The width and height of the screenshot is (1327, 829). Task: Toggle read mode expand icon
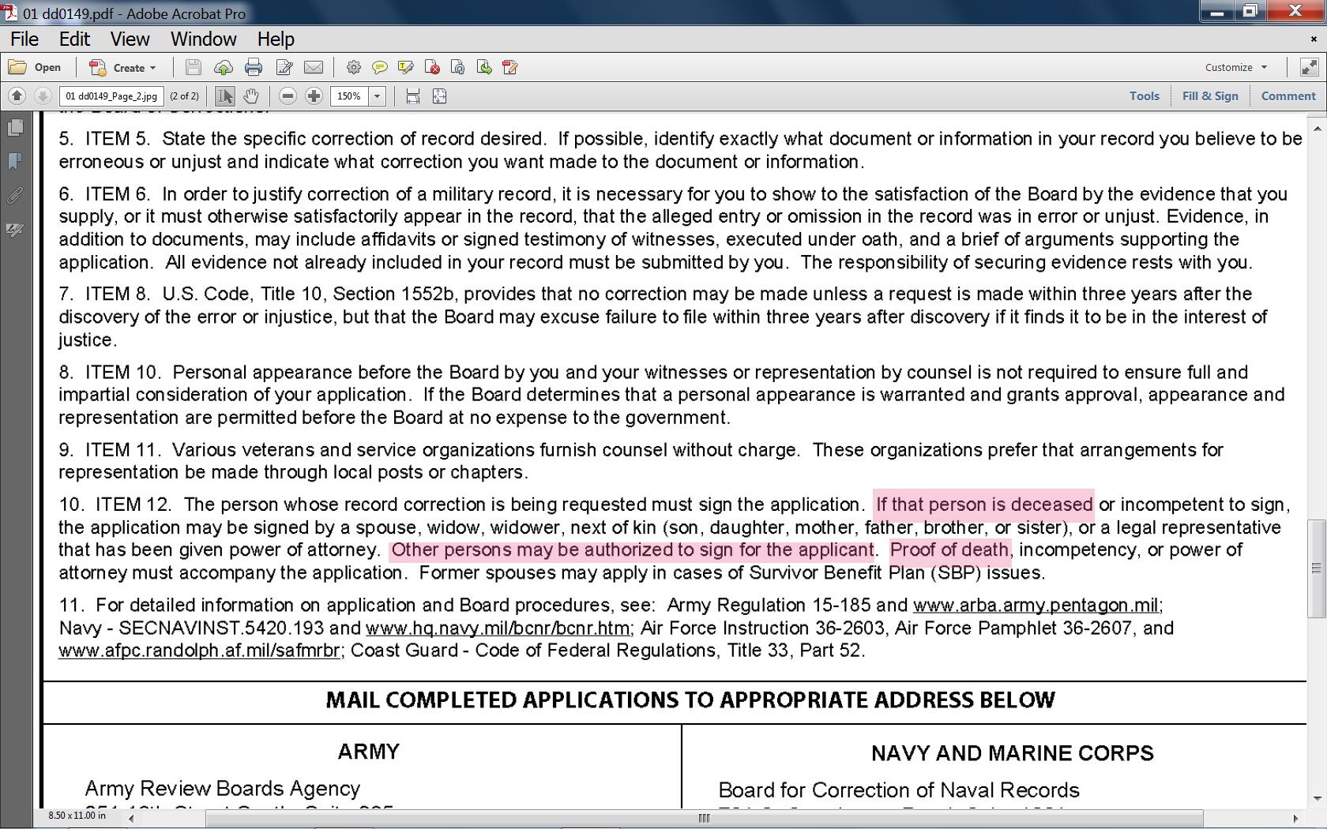(x=1309, y=68)
